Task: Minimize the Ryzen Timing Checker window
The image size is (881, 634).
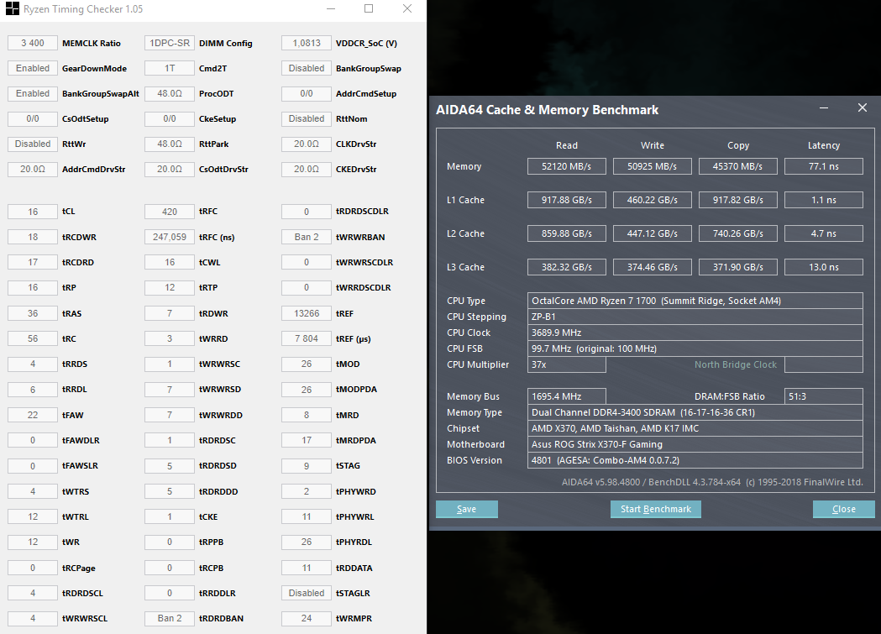Action: click(331, 9)
